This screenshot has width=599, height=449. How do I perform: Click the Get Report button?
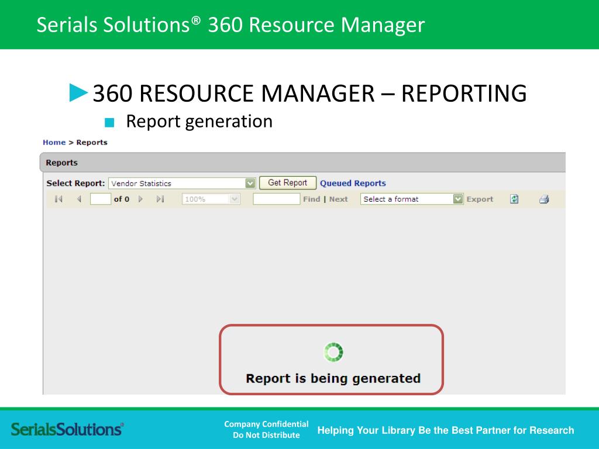pos(288,183)
